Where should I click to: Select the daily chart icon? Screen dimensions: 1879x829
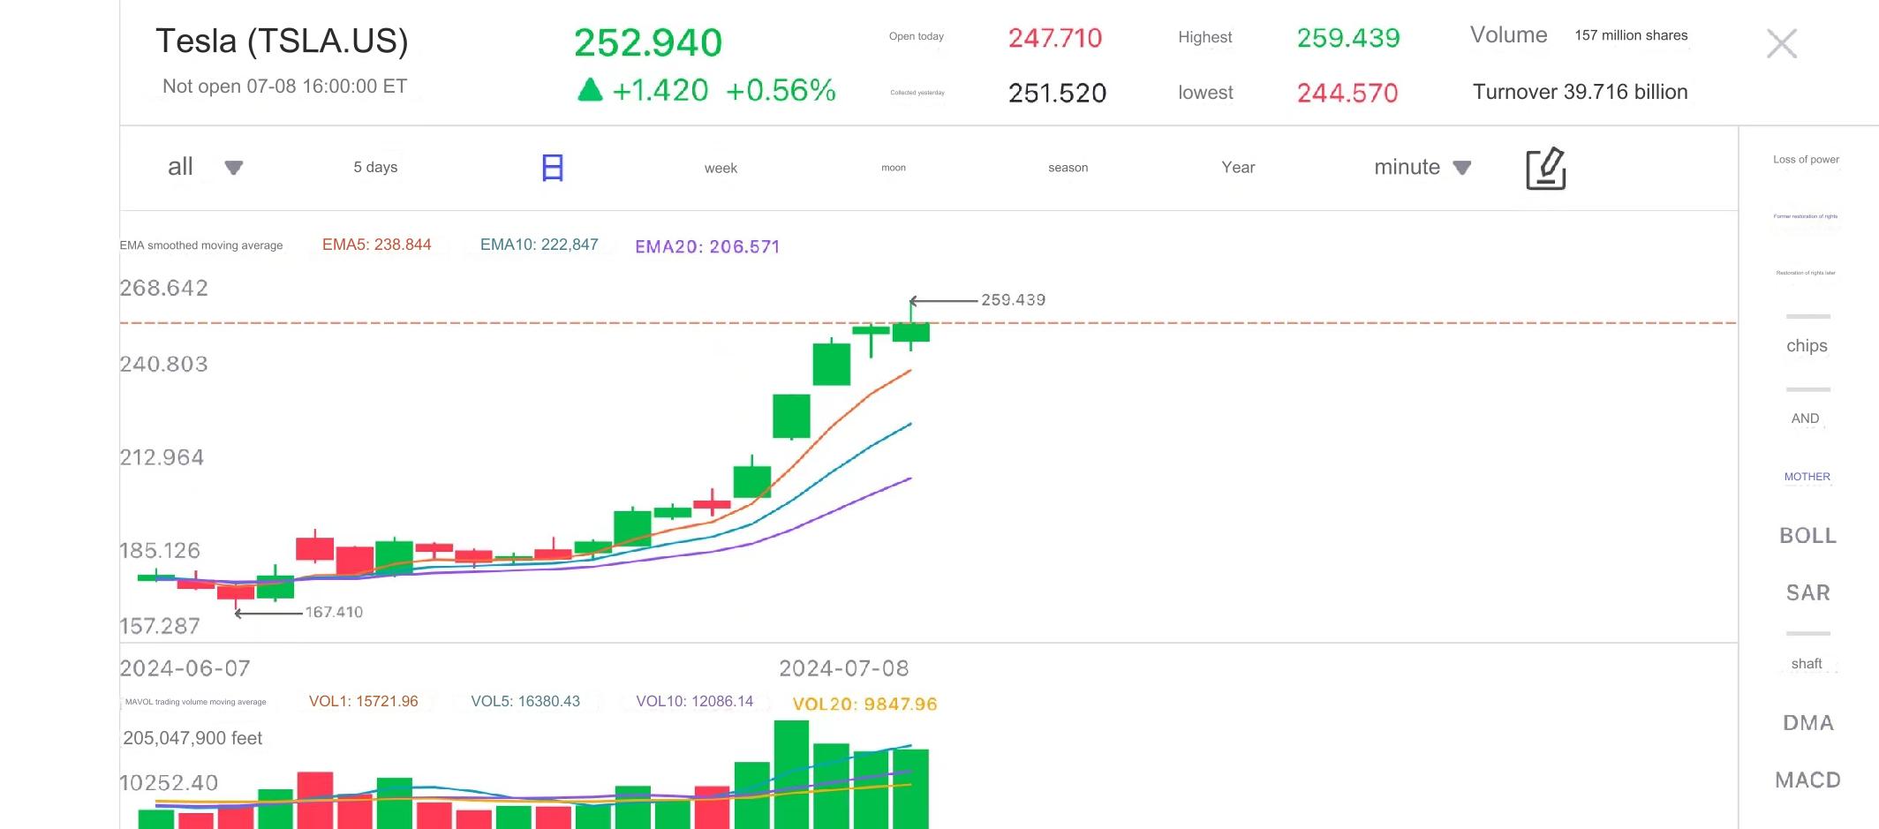(552, 168)
